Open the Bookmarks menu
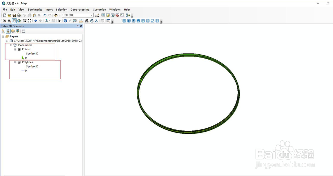This screenshot has width=333, height=176. [x=35, y=10]
